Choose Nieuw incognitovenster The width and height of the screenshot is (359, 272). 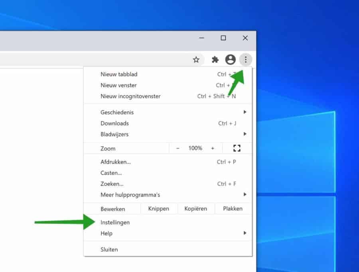click(x=130, y=96)
